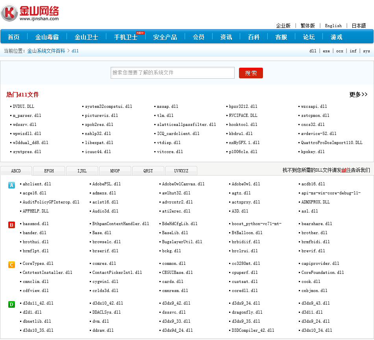Open slatticeallpassfilter.dll link

(x=187, y=124)
